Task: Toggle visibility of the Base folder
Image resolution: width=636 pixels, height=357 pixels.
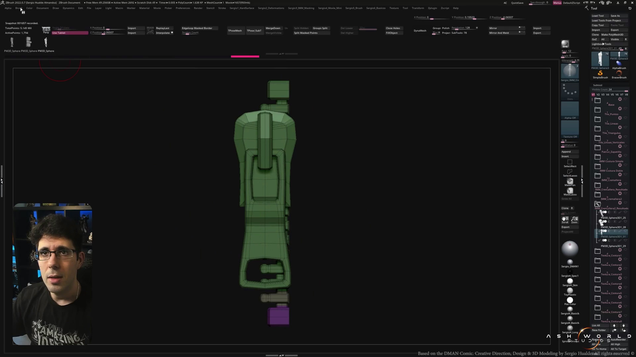Action: click(625, 99)
